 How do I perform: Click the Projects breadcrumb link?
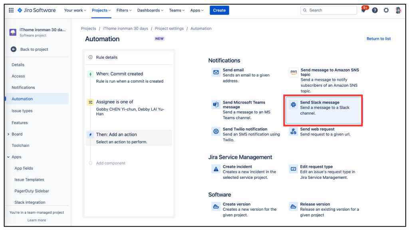pyautogui.click(x=88, y=28)
